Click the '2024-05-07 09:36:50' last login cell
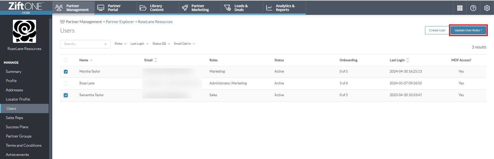Screen dimensions: 494x159 406,83
